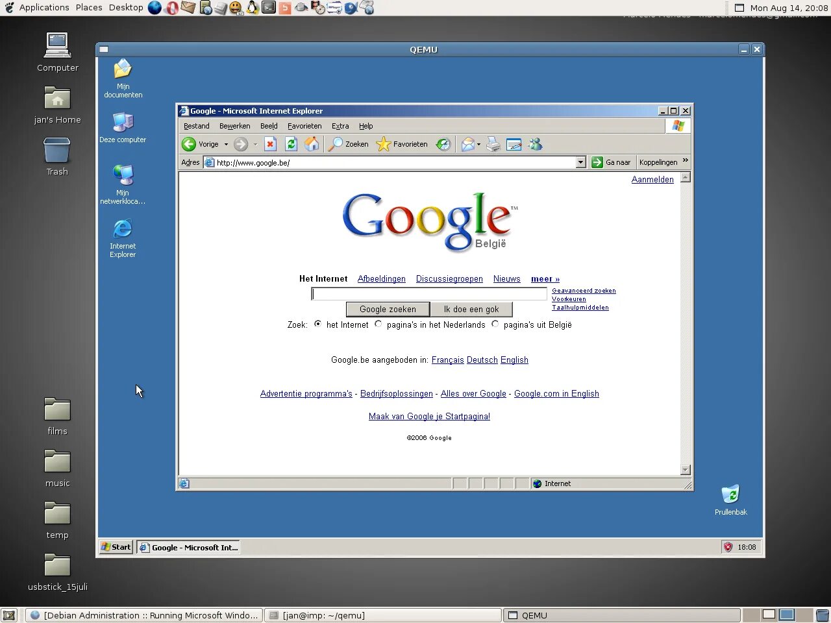
Task: Stop page loading with the red X icon
Action: (x=271, y=144)
